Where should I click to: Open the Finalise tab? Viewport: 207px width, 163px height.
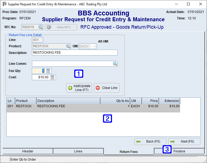[179, 151]
